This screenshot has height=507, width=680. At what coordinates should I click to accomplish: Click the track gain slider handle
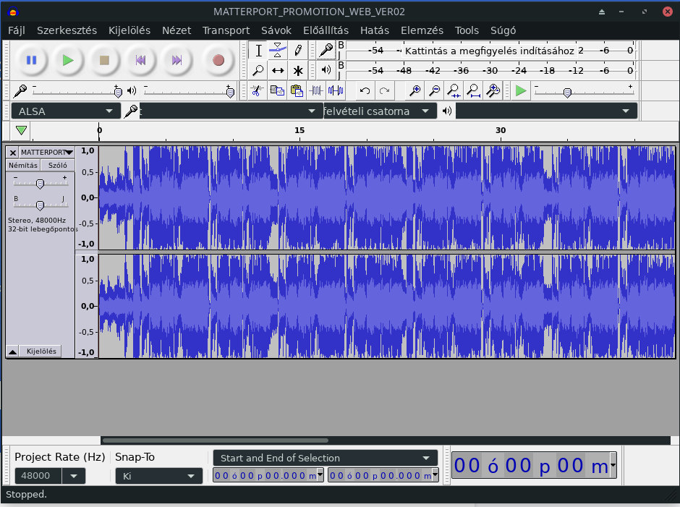(40, 184)
